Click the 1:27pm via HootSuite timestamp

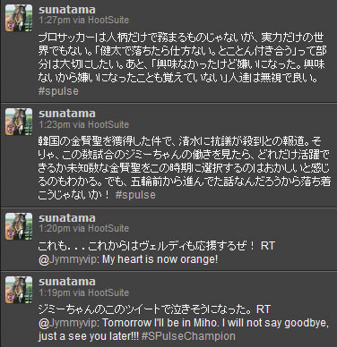[x=84, y=20]
